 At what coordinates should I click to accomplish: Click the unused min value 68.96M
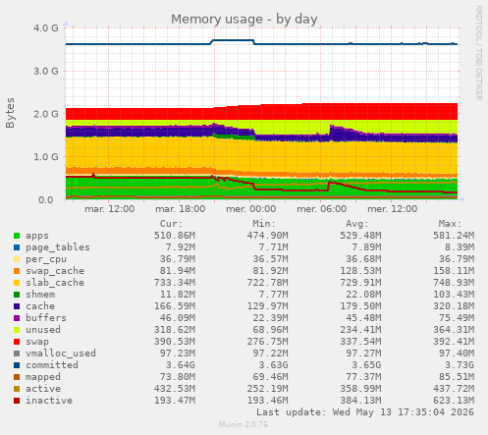pyautogui.click(x=271, y=330)
